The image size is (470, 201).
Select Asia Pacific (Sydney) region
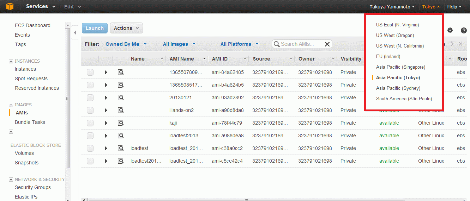pos(398,88)
